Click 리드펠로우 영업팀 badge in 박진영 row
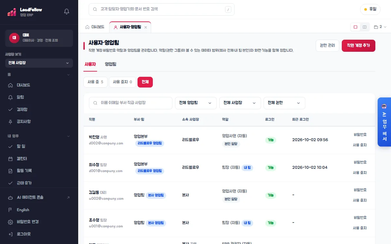The width and height of the screenshot is (391, 244). [x=150, y=143]
